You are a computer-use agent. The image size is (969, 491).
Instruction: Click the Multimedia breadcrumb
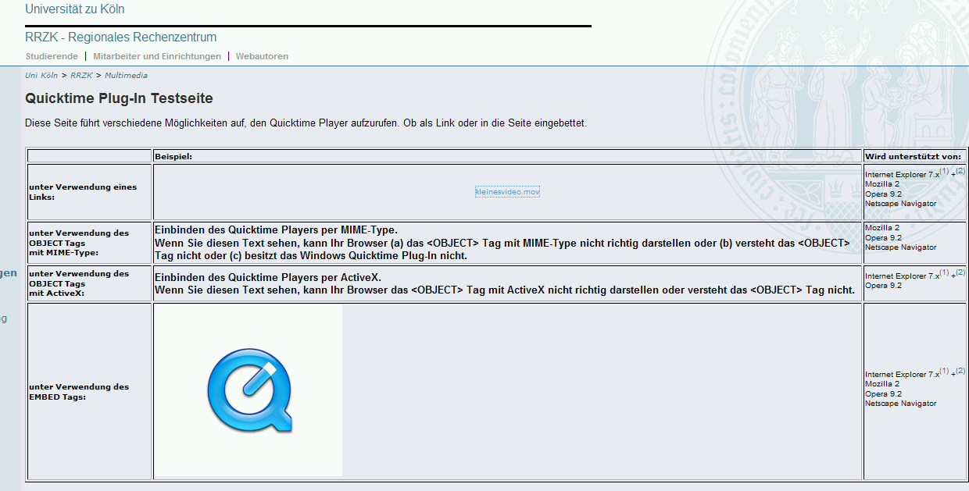click(126, 76)
